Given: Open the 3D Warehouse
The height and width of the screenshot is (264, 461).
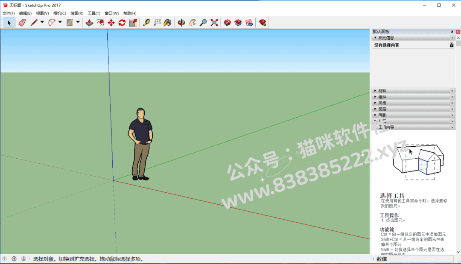Looking at the screenshot, I should [x=227, y=23].
